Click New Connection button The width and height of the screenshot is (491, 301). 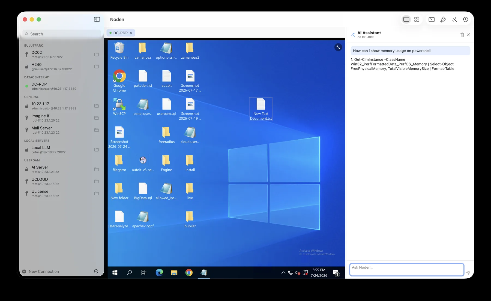(41, 271)
